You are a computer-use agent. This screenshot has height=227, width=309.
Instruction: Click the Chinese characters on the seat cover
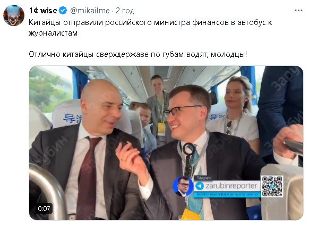(x=72, y=119)
